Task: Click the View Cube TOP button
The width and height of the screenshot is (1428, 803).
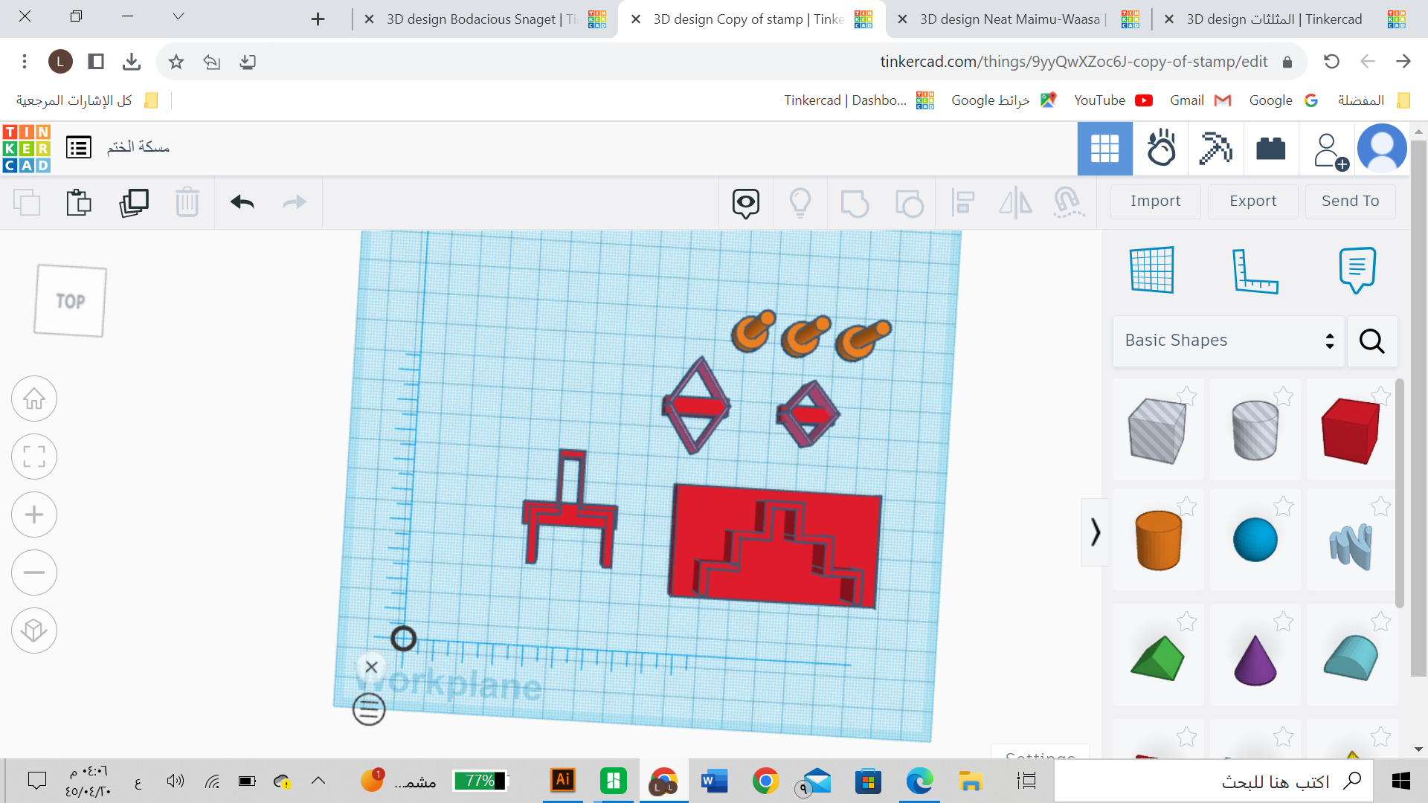Action: coord(71,301)
